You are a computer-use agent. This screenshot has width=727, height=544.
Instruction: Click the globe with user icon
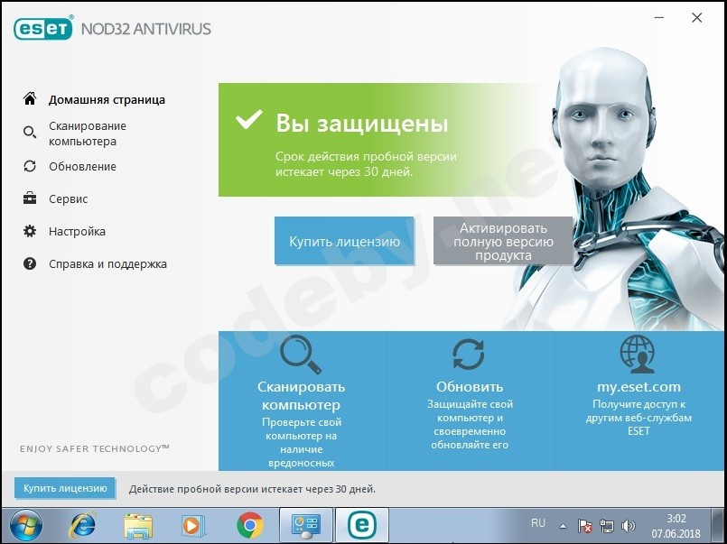tap(638, 355)
